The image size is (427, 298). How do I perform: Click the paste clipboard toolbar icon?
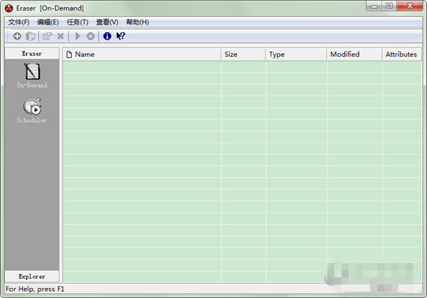coord(31,36)
